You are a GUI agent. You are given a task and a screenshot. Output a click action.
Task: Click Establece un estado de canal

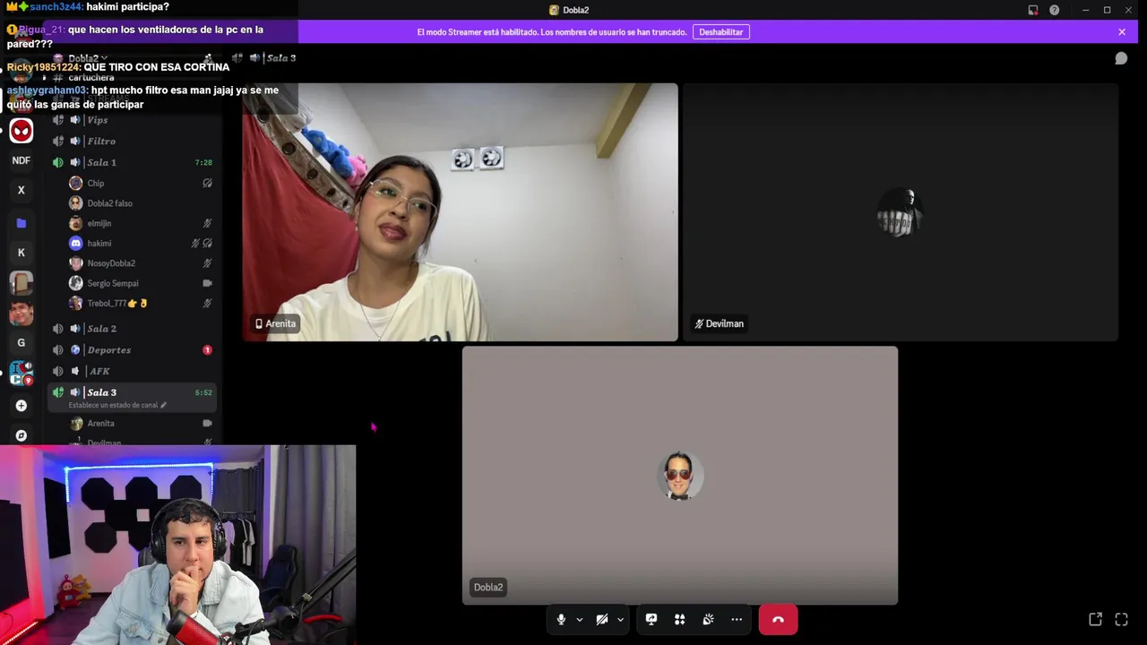click(117, 405)
